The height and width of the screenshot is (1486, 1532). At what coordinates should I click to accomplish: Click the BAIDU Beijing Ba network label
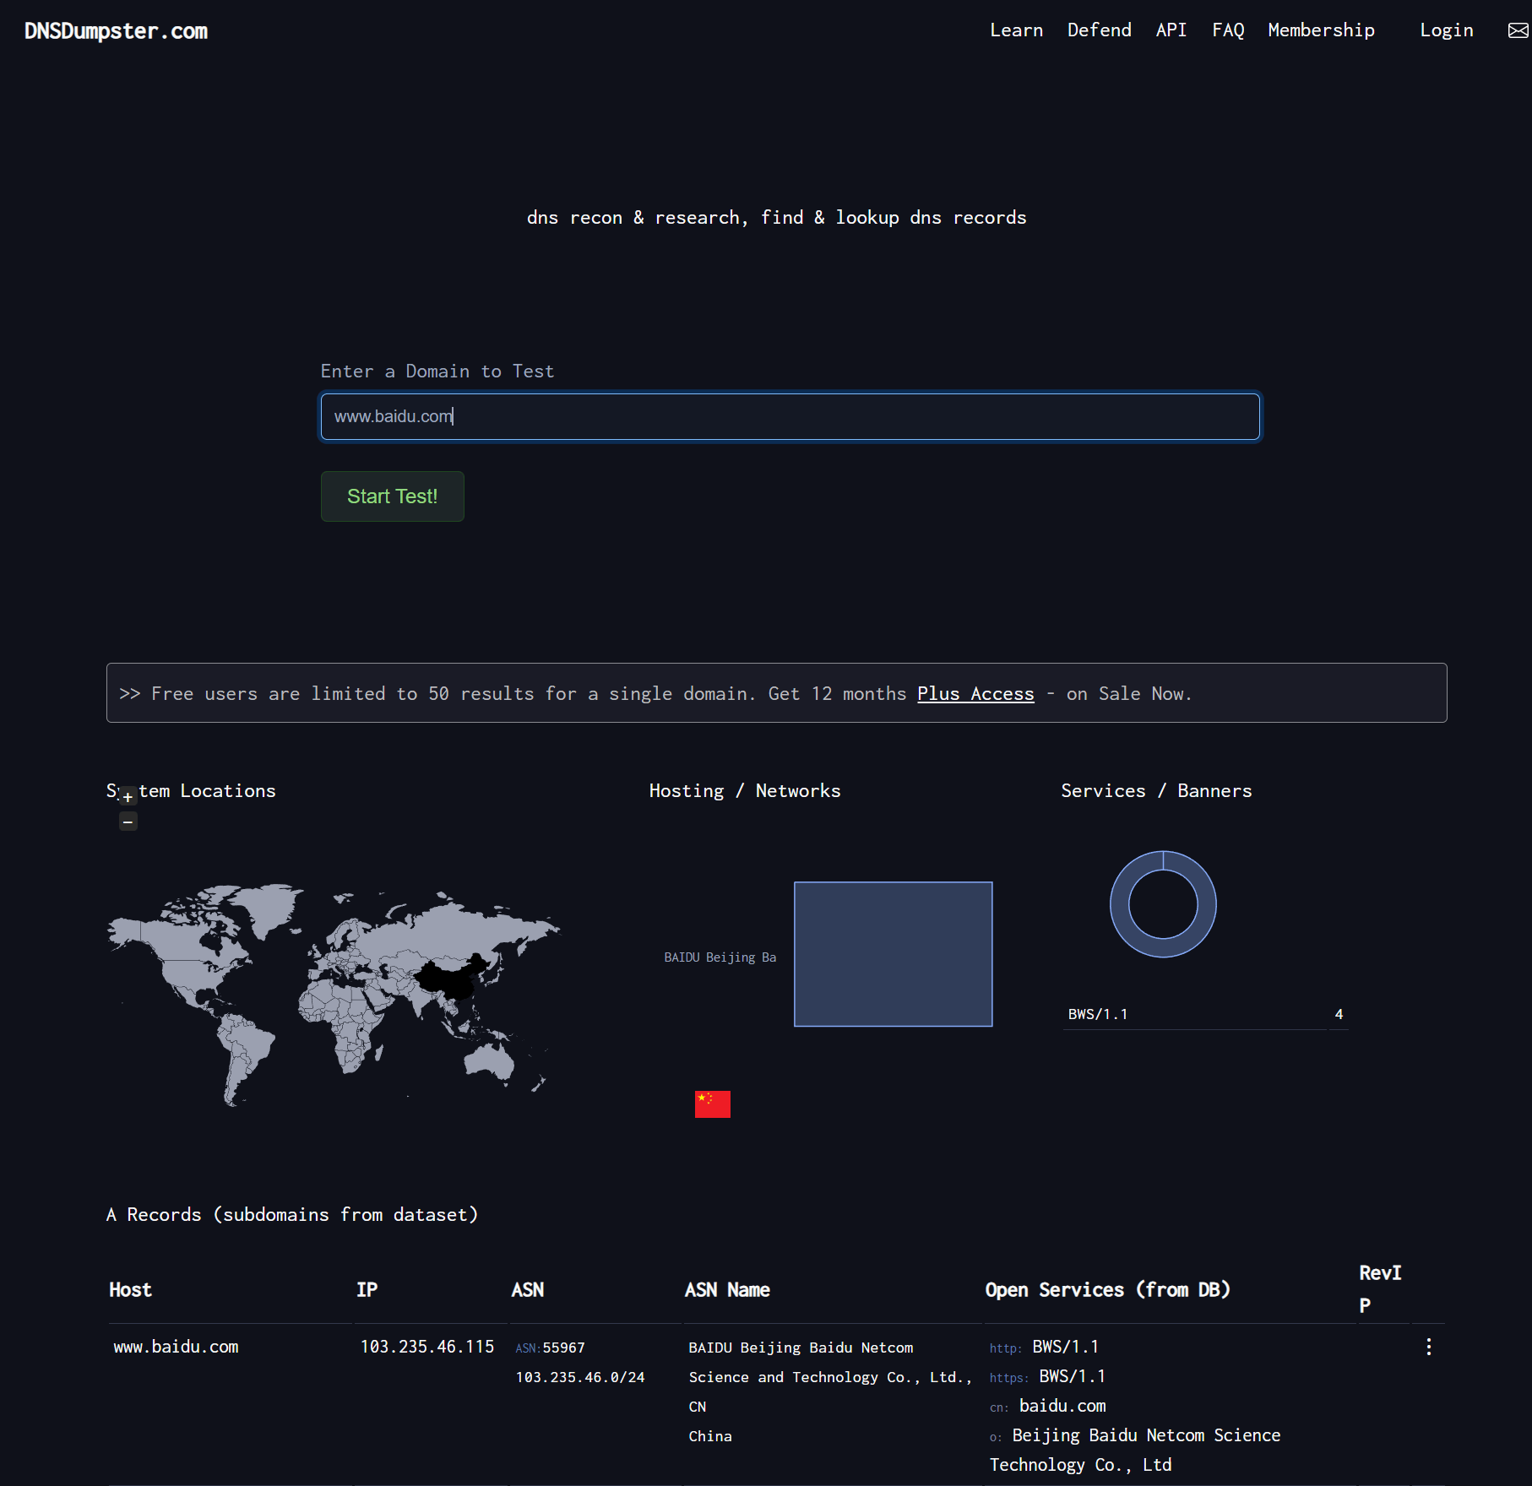[x=720, y=957]
